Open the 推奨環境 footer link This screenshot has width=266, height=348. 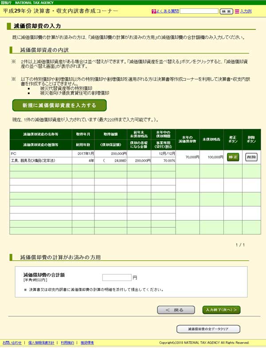pyautogui.click(x=87, y=343)
